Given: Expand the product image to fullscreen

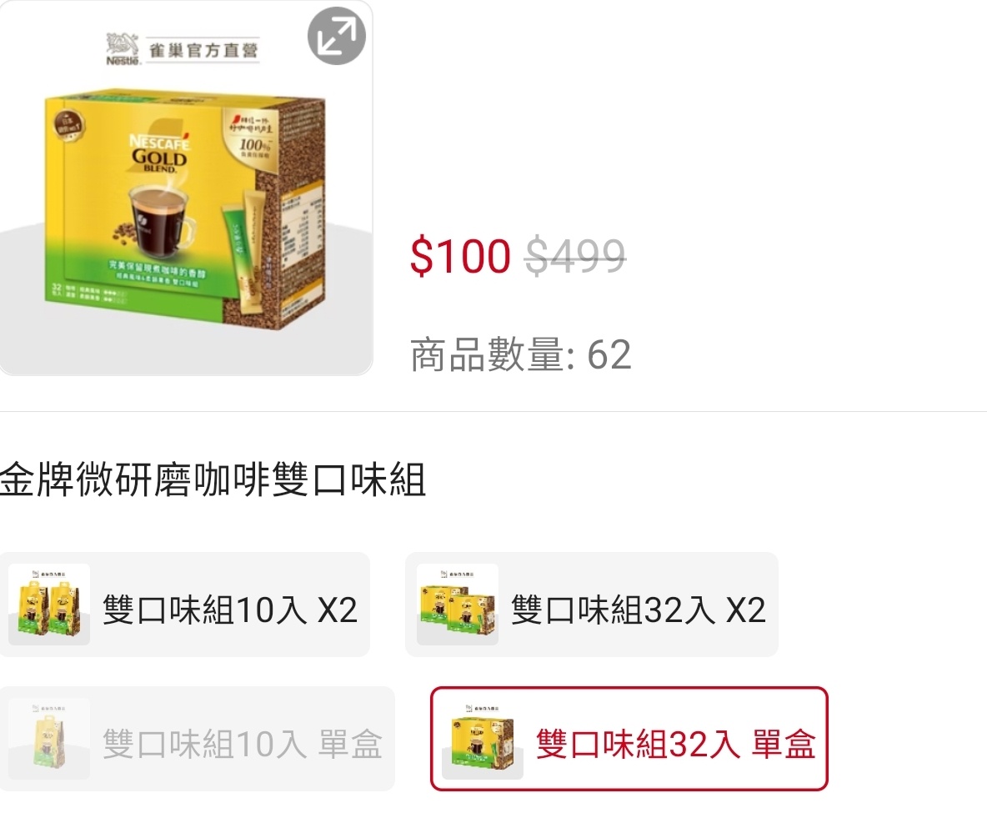Looking at the screenshot, I should [x=336, y=36].
